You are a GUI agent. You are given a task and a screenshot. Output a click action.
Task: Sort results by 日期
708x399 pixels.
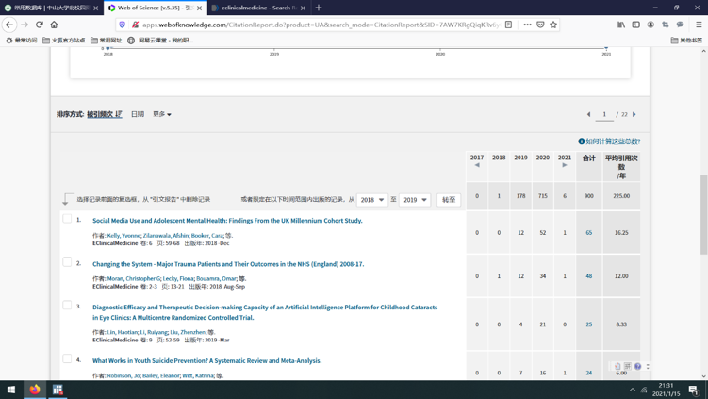138,114
